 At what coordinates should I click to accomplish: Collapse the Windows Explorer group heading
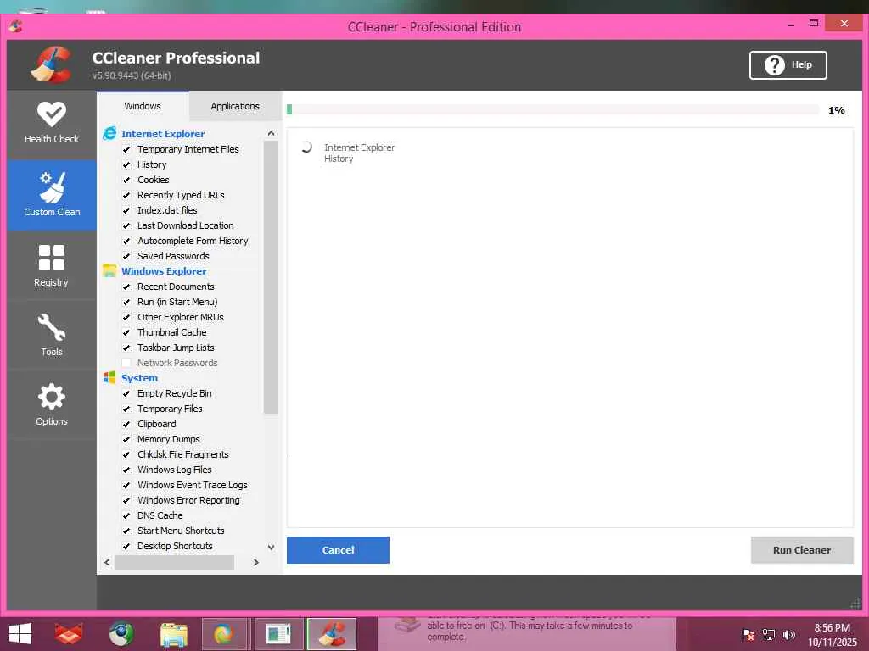pos(164,270)
